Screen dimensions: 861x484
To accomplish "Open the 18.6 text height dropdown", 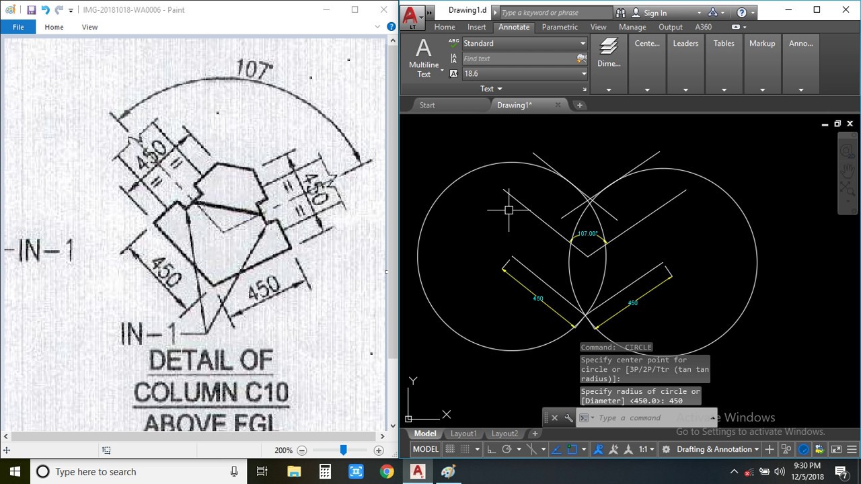I will click(x=583, y=74).
